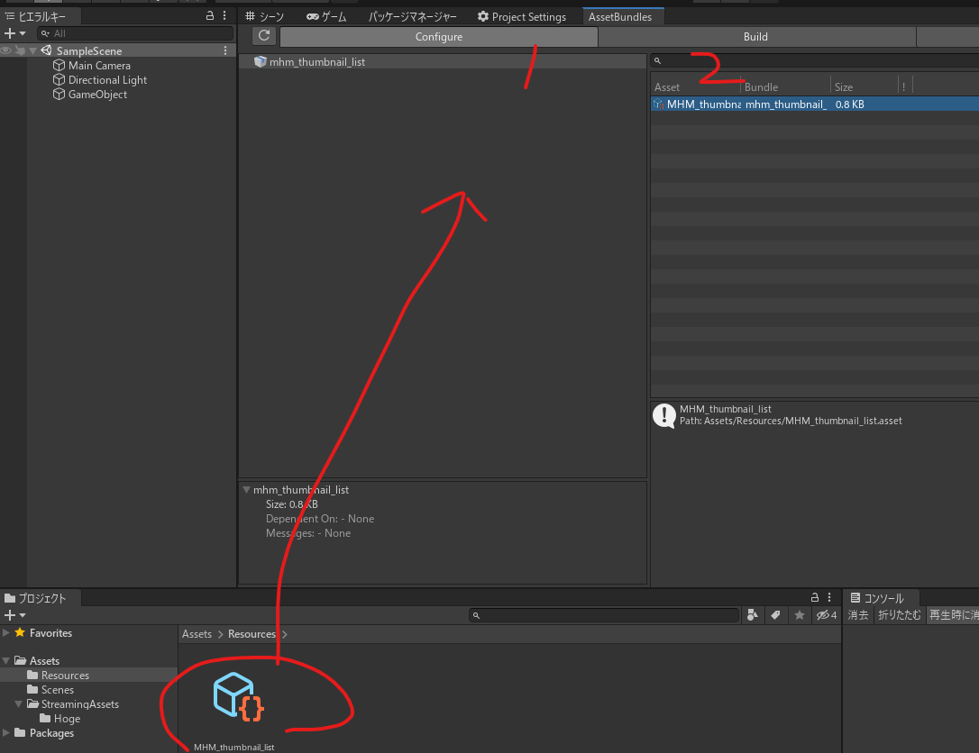Toggle SampleScene visibility eye icon
979x753 pixels.
[x=6, y=50]
